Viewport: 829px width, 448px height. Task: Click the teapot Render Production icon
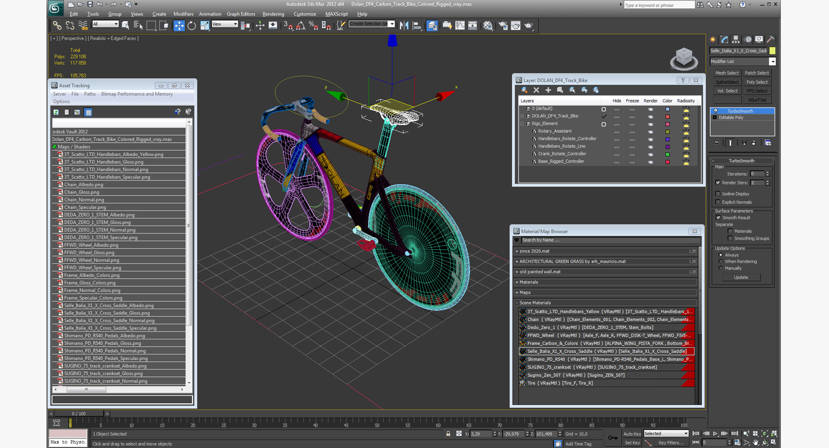pyautogui.click(x=529, y=25)
